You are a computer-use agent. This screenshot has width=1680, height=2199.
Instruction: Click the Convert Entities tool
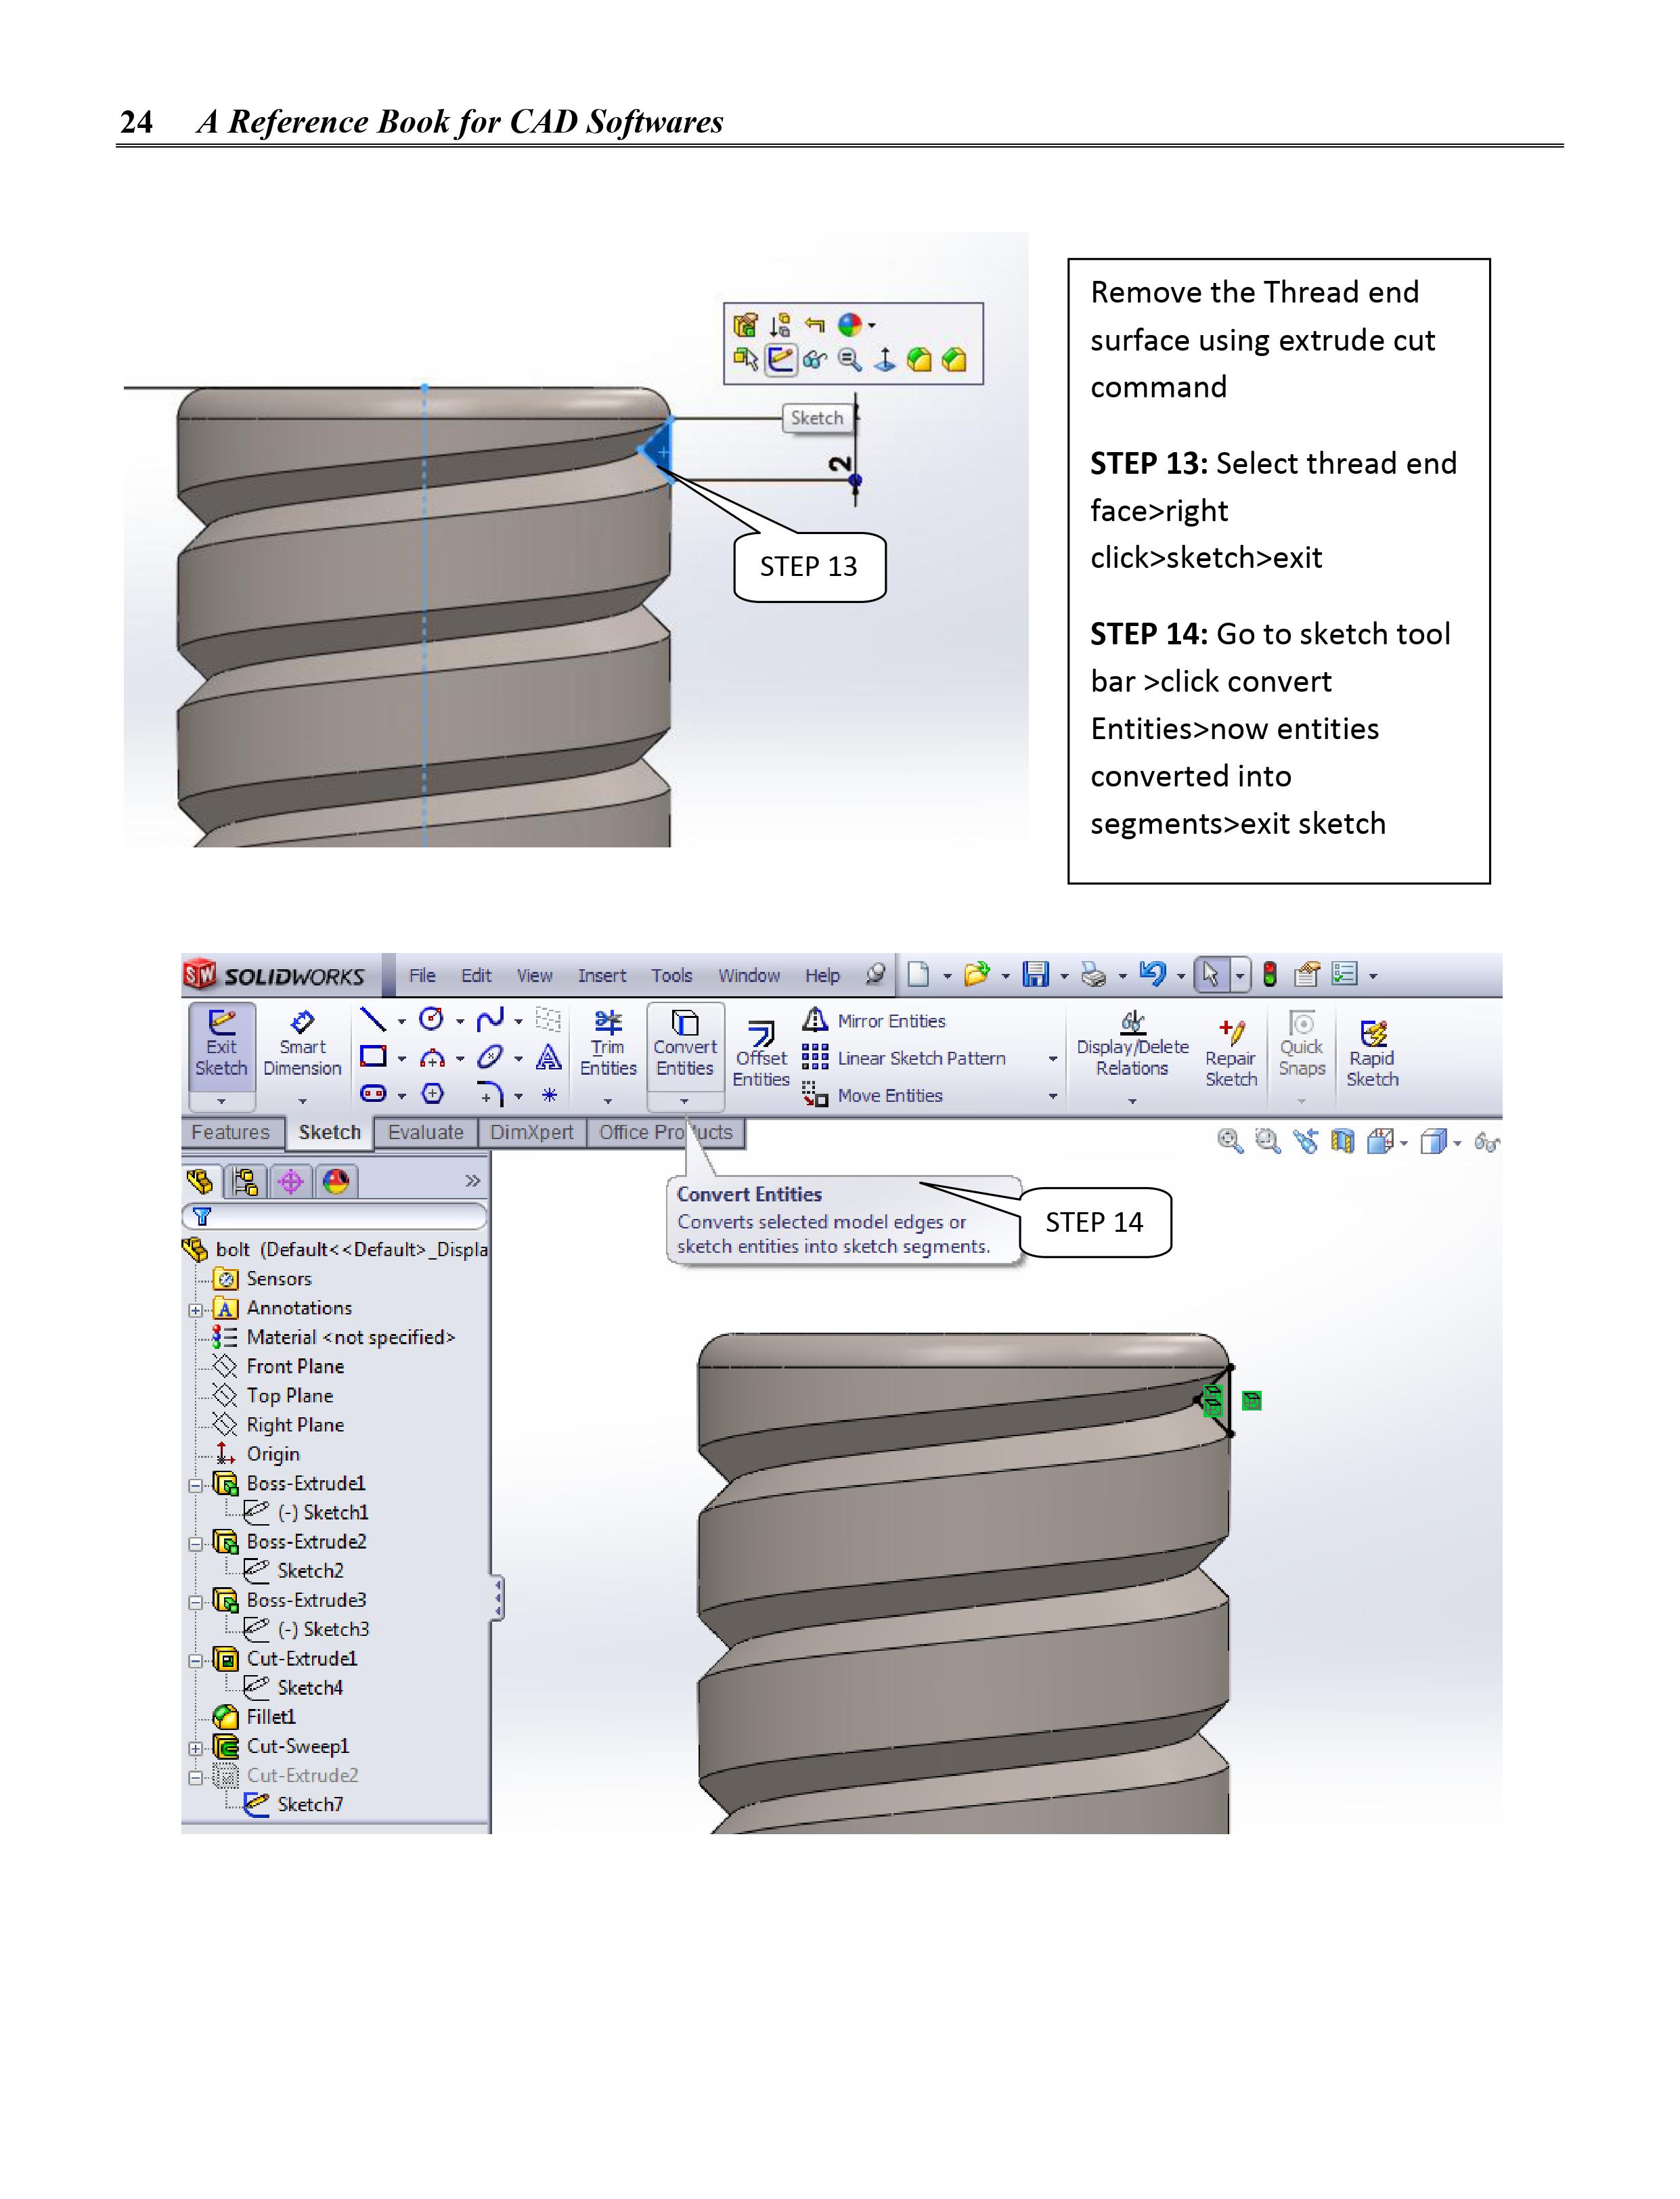pyautogui.click(x=685, y=1045)
